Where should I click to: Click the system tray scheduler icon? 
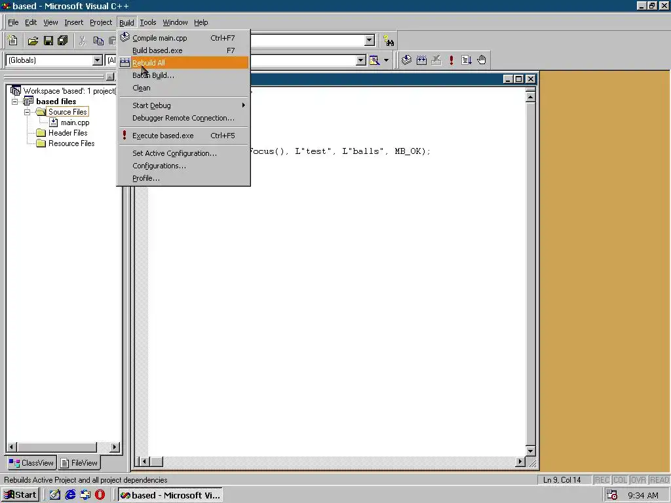point(612,495)
